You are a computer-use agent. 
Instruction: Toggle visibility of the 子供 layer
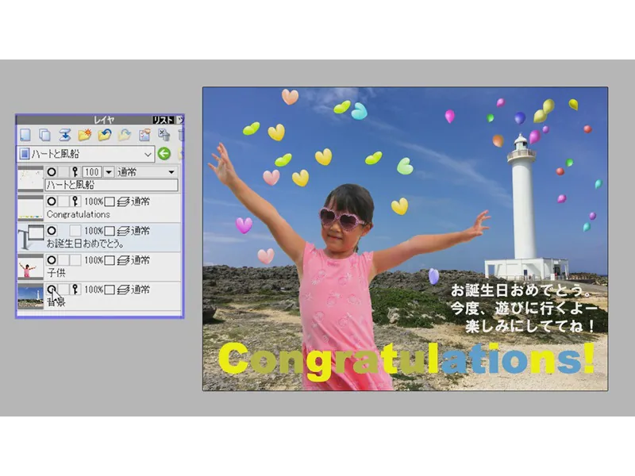tap(52, 260)
